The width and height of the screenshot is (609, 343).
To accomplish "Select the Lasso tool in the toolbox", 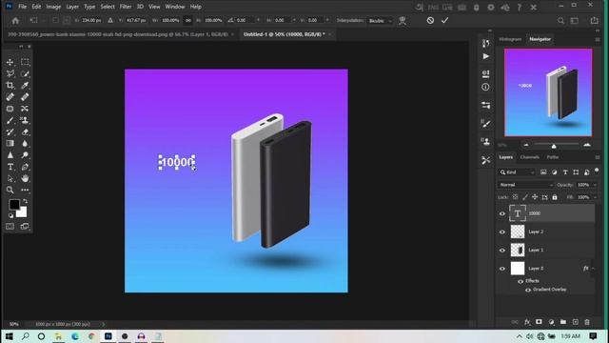I will [x=10, y=73].
